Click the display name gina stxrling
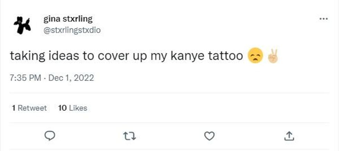This screenshot has width=339, height=151. 68,19
